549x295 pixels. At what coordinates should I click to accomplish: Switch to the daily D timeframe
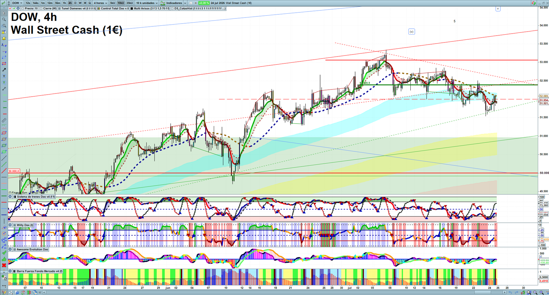click(x=75, y=3)
